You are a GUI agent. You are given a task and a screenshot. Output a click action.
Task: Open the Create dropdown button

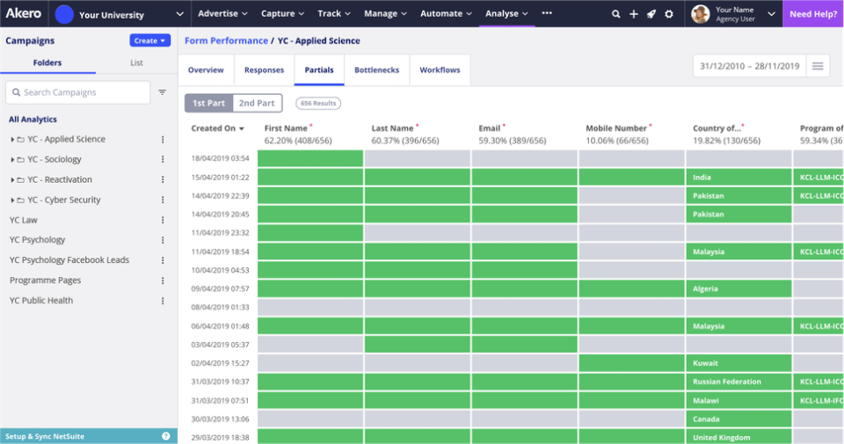click(x=149, y=40)
